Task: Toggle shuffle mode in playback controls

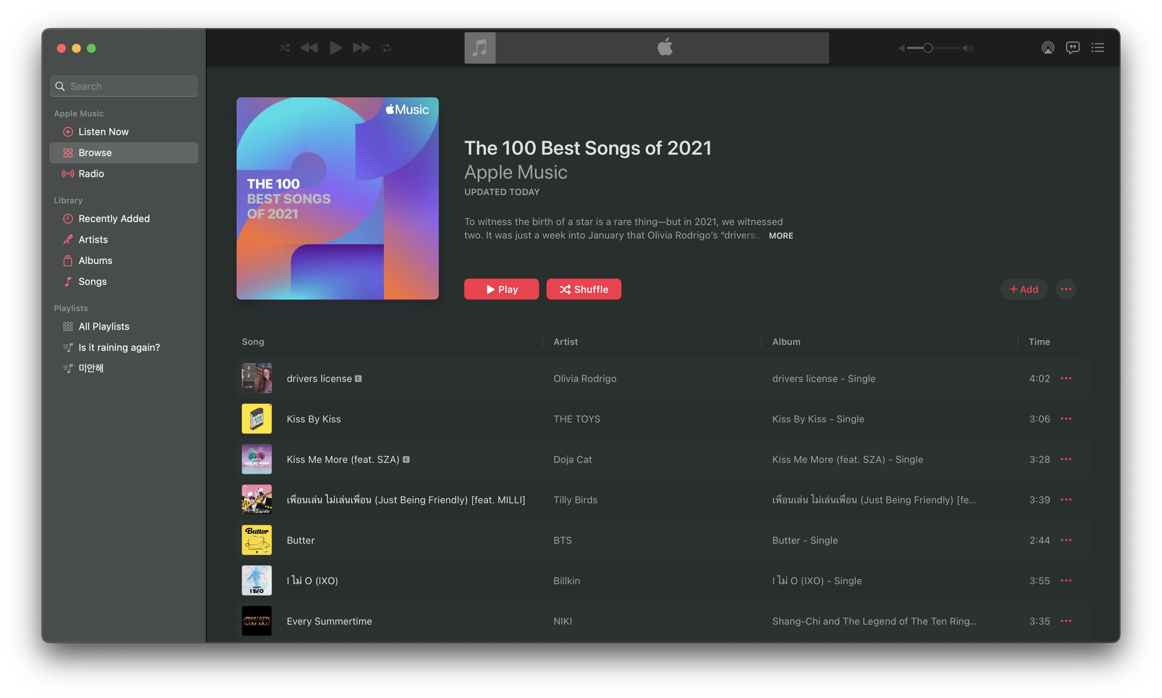Action: tap(284, 48)
